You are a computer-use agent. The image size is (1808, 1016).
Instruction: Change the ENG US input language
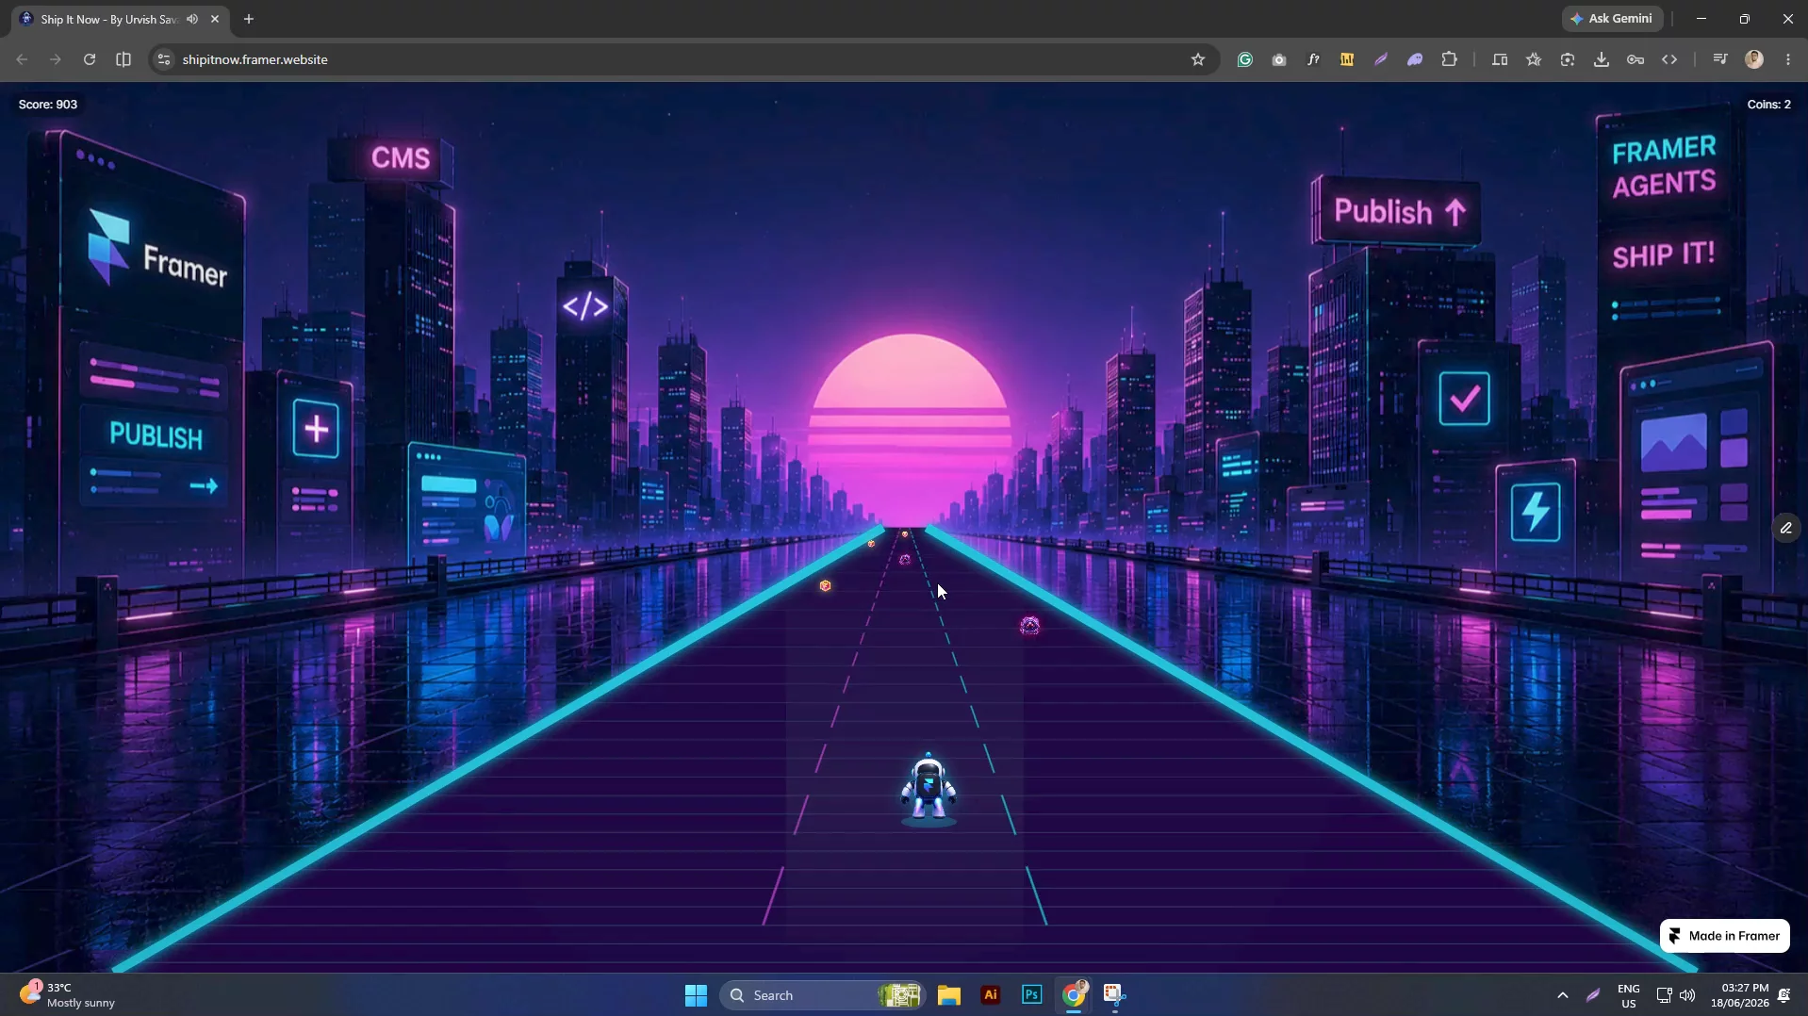tap(1628, 995)
